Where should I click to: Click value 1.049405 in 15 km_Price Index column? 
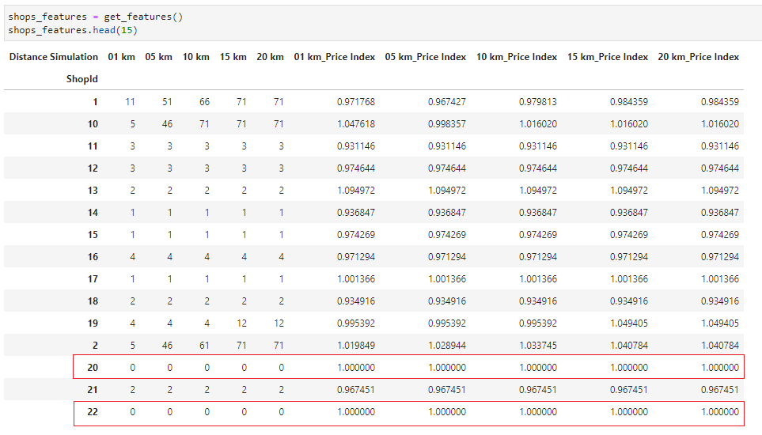click(629, 323)
